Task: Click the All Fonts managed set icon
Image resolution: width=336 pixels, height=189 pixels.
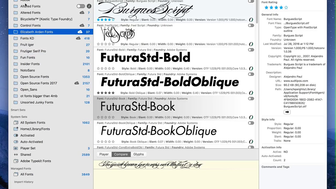Action: (16, 174)
